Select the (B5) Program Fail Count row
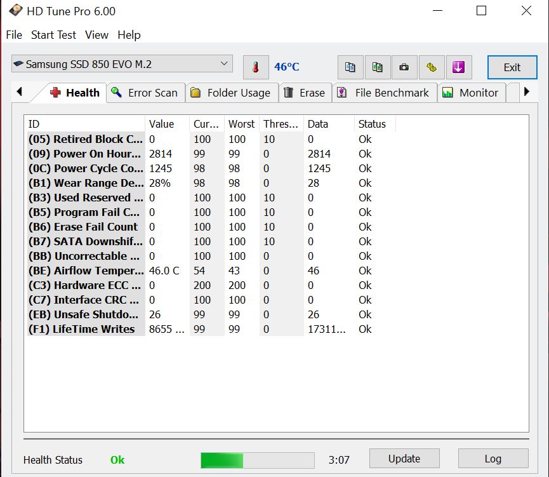 tap(210, 212)
